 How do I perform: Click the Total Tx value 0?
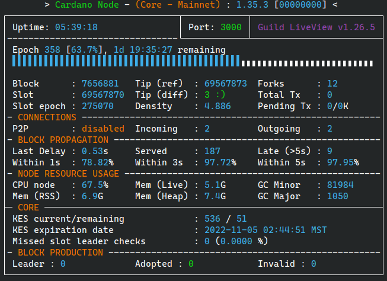pyautogui.click(x=330, y=95)
